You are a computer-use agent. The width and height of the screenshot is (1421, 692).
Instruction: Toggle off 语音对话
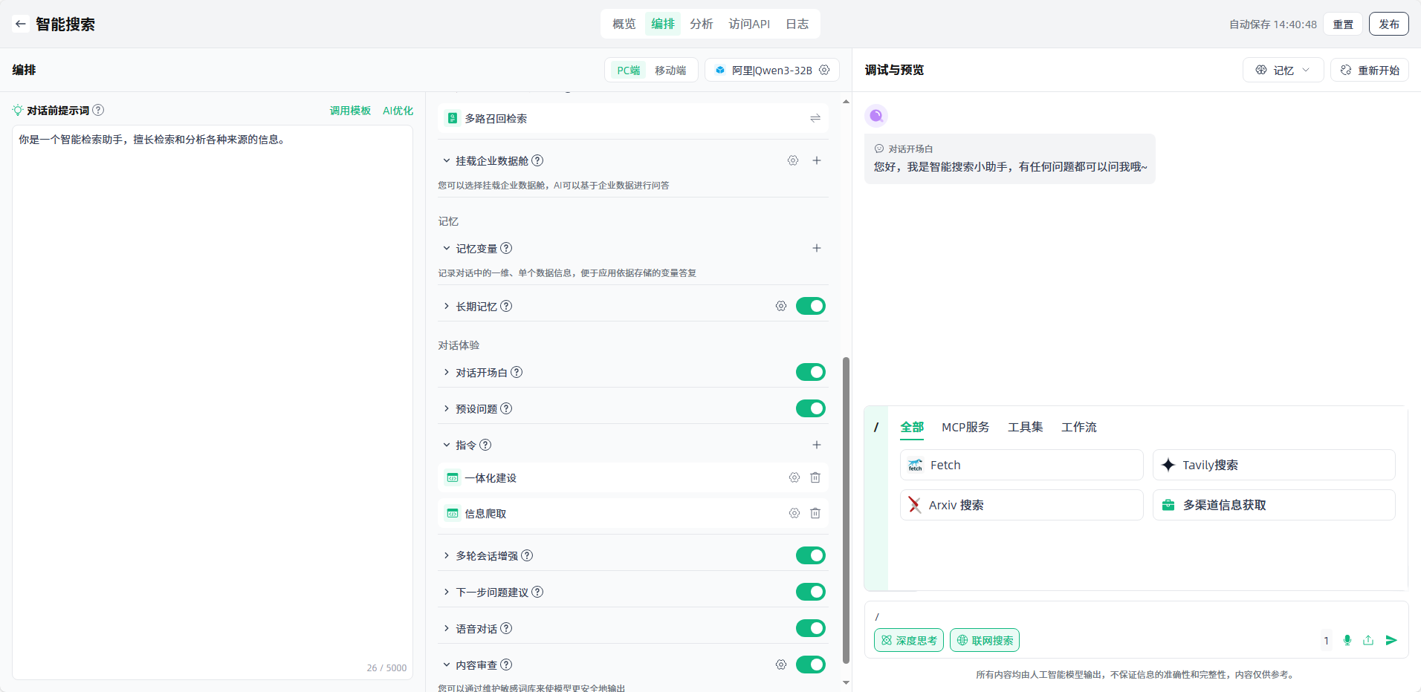(x=810, y=628)
